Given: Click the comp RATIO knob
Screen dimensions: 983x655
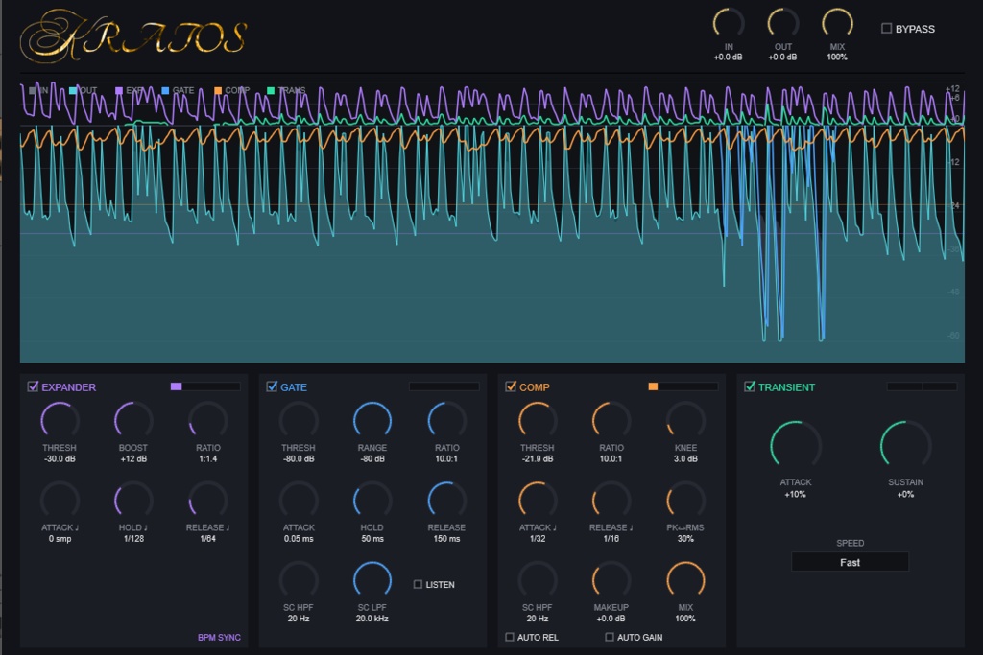Looking at the screenshot, I should click(x=611, y=420).
